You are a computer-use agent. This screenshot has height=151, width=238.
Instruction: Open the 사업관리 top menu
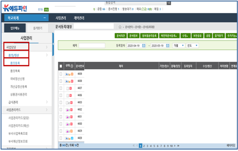coord(61,18)
